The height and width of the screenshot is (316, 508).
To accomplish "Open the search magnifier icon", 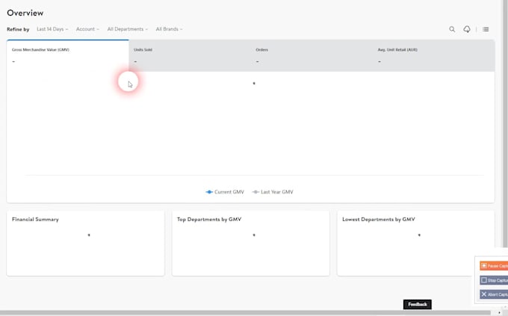I will coord(452,29).
